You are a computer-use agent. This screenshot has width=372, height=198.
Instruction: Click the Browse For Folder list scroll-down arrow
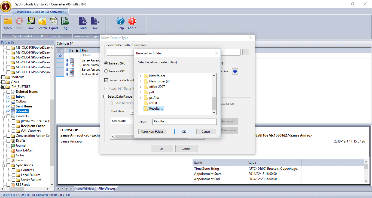pos(214,112)
